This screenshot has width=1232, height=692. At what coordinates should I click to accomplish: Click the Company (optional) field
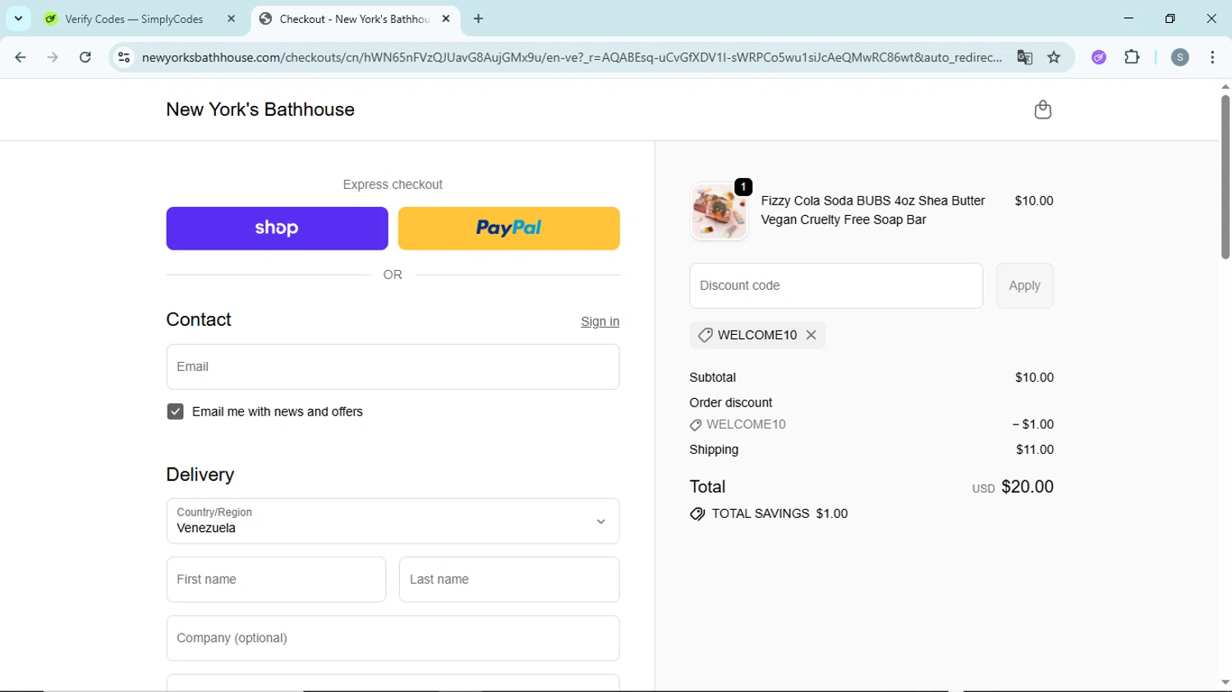393,638
